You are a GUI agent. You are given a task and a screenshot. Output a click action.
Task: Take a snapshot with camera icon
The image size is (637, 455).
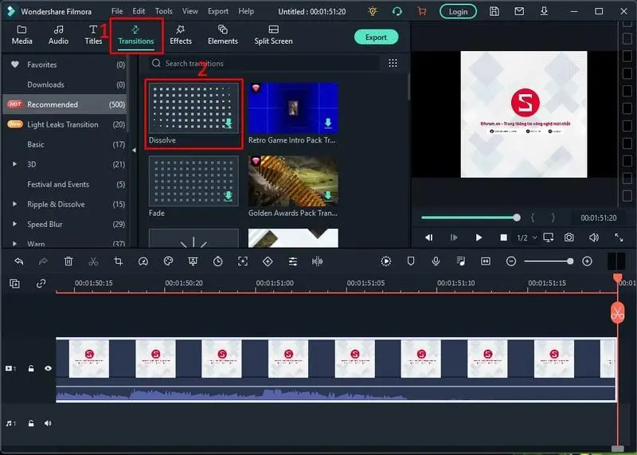pyautogui.click(x=569, y=237)
